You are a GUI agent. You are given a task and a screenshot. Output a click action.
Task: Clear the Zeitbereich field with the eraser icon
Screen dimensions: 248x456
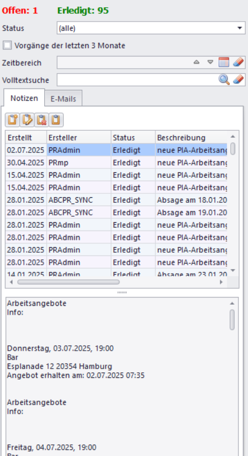(x=239, y=62)
